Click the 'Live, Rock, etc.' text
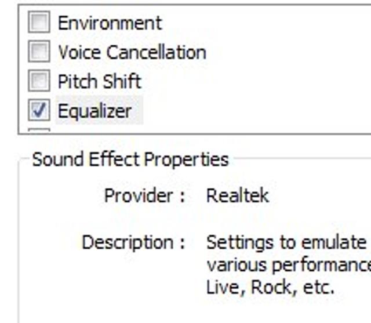This screenshot has width=371, height=323. [x=270, y=287]
